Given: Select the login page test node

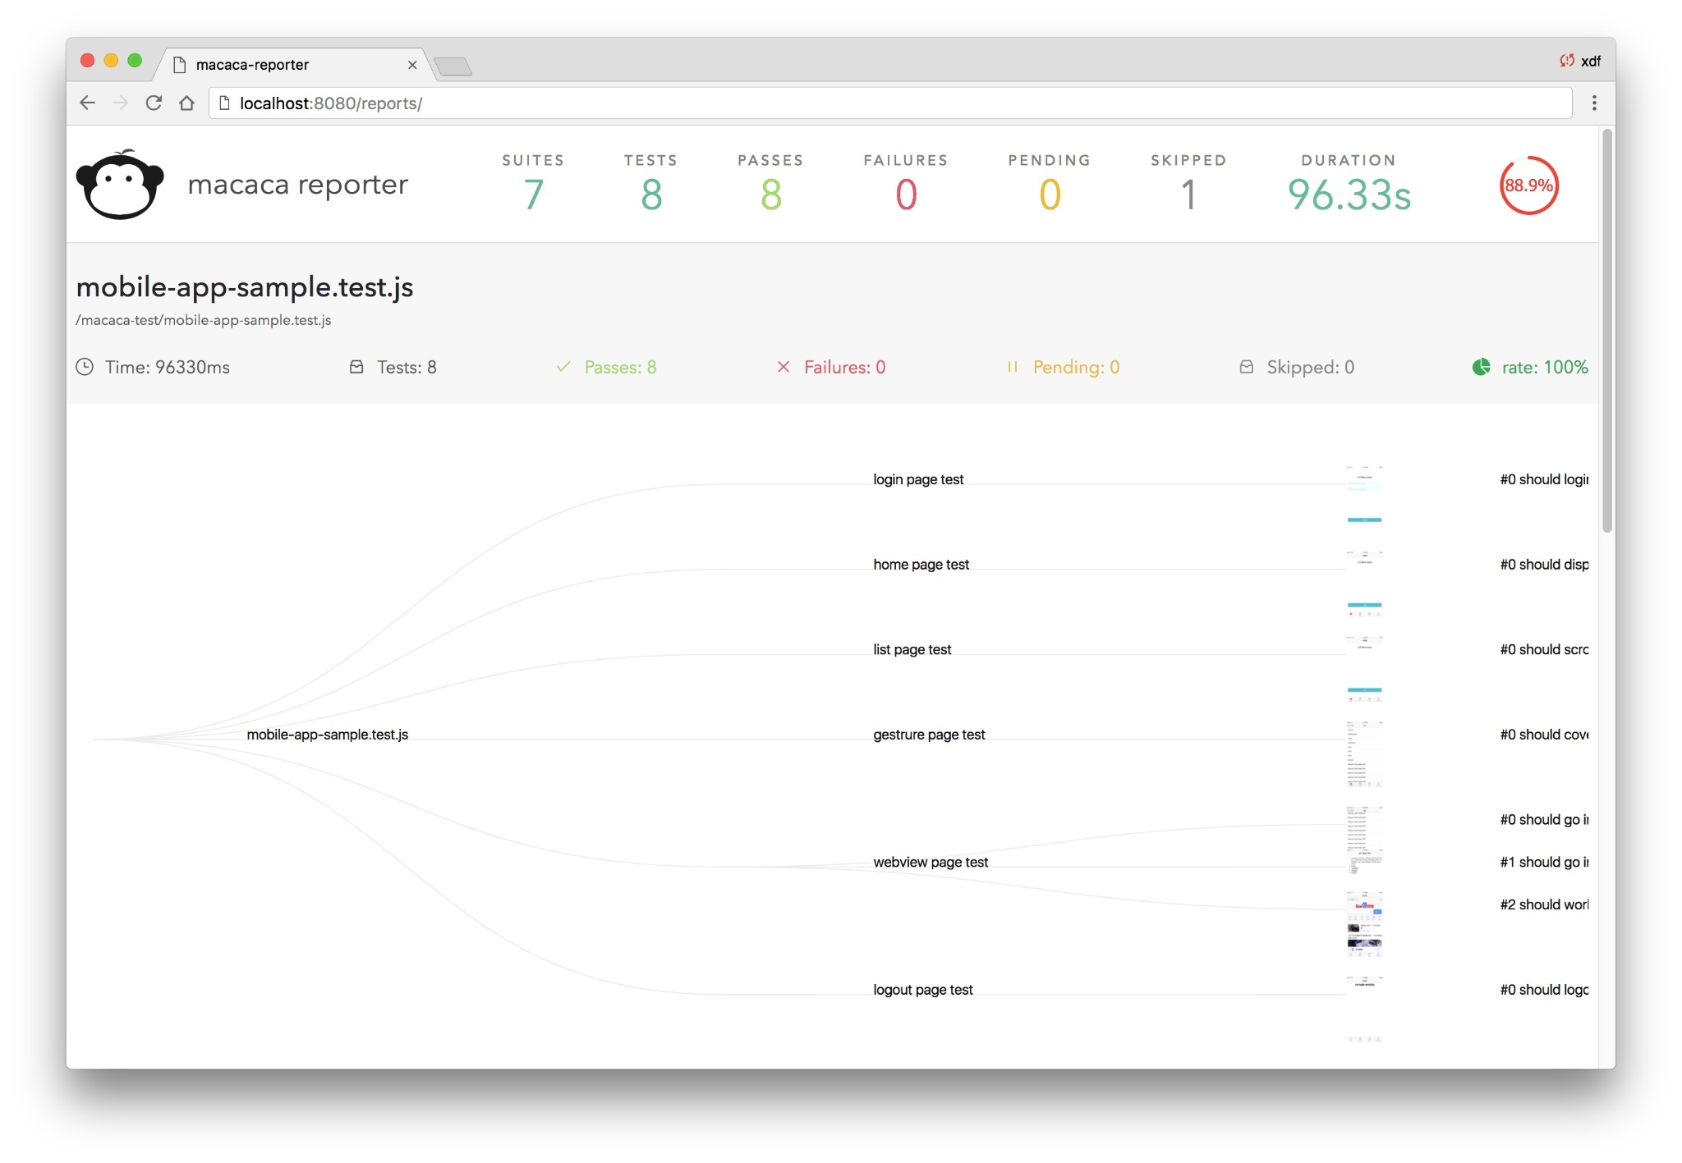Looking at the screenshot, I should coord(917,480).
